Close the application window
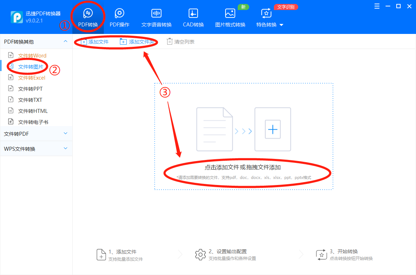 click(409, 6)
